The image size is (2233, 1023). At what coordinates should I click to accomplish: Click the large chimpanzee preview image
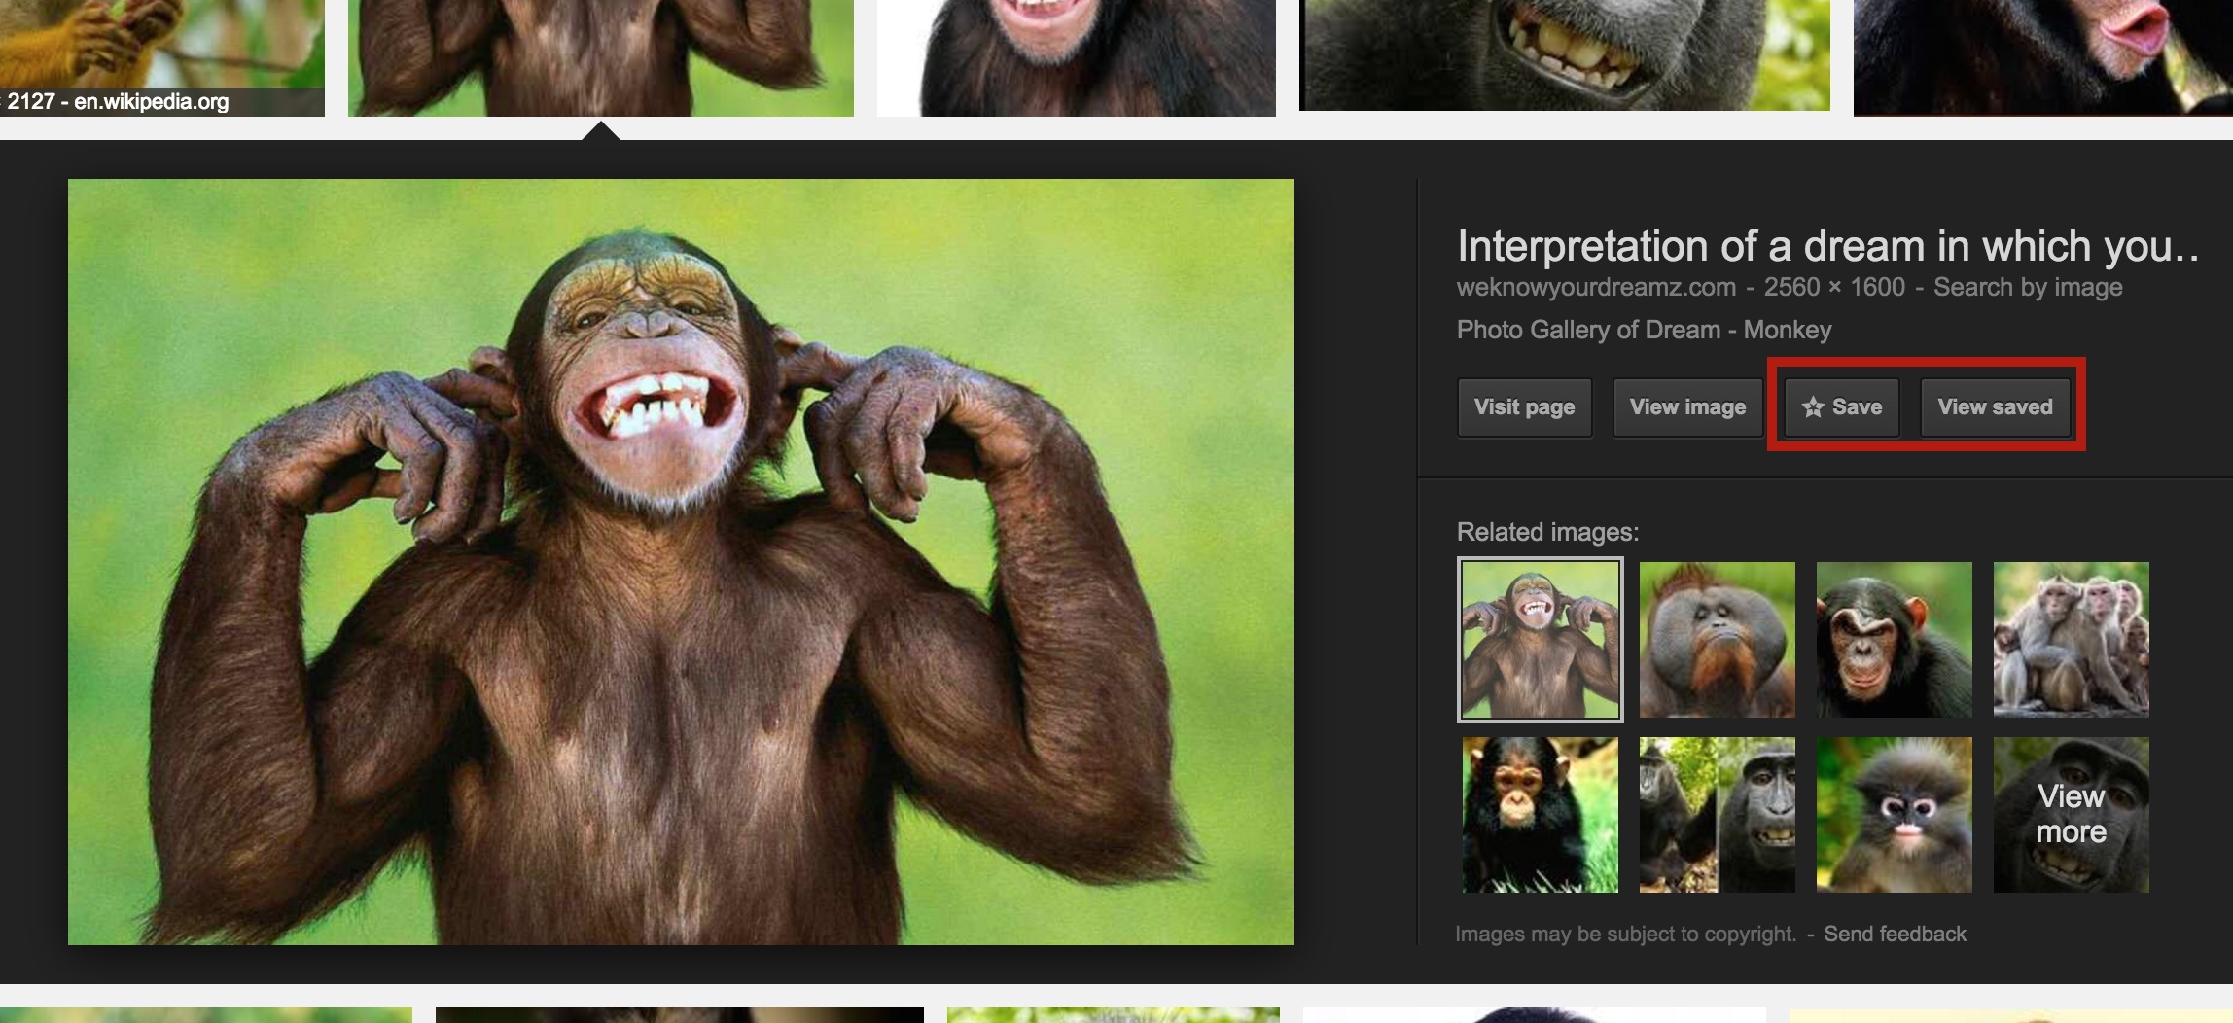coord(680,561)
